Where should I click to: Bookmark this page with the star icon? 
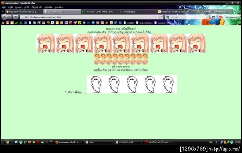click(155, 17)
